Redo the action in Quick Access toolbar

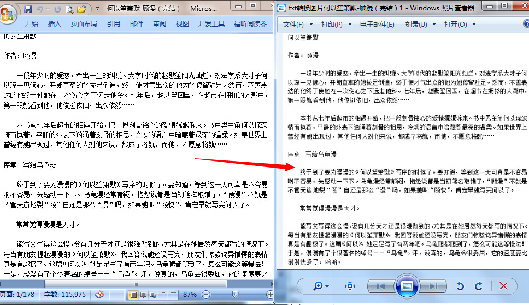[57, 9]
